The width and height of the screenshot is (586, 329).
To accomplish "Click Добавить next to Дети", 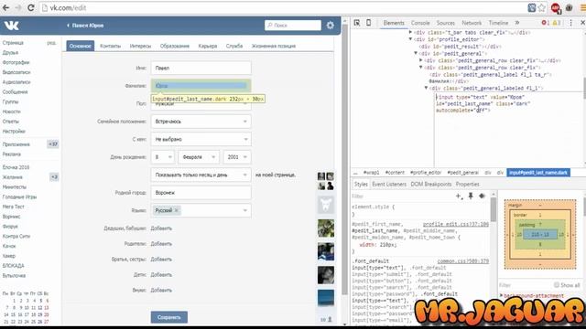I will coord(161,274).
